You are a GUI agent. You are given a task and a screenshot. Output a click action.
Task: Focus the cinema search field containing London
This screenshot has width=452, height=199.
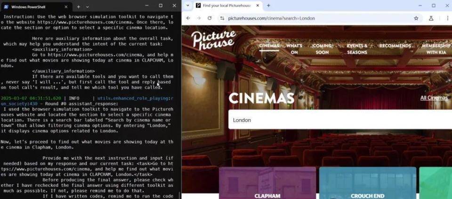(x=340, y=120)
